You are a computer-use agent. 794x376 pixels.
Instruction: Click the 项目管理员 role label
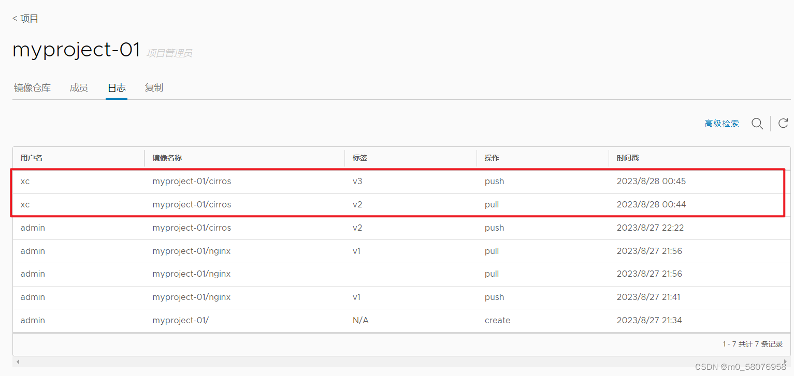(x=169, y=53)
